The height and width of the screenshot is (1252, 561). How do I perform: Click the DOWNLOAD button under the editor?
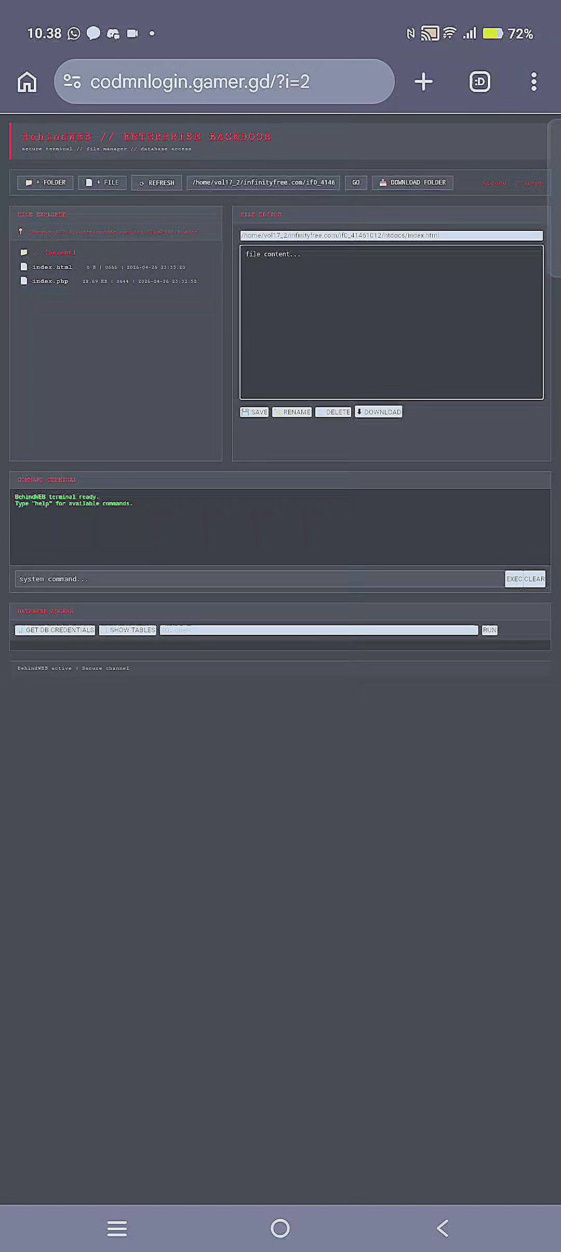[379, 412]
